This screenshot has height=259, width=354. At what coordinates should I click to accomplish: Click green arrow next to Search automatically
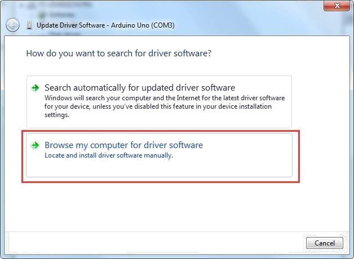pos(35,88)
